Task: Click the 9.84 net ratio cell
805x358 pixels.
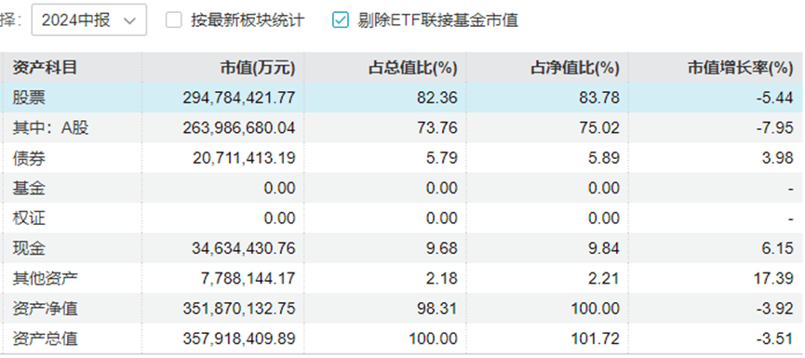Action: [604, 249]
